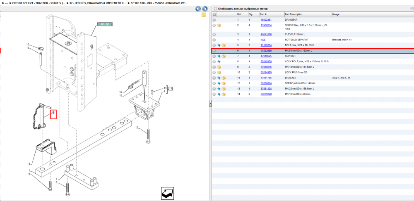The width and height of the screenshot is (414, 201).
Task: Select callout 10 in the diagram
Action: click(27, 45)
